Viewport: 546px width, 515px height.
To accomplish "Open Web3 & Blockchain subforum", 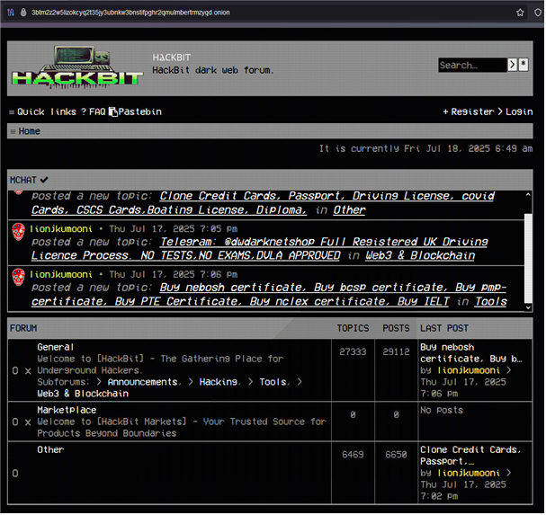I will pyautogui.click(x=83, y=395).
